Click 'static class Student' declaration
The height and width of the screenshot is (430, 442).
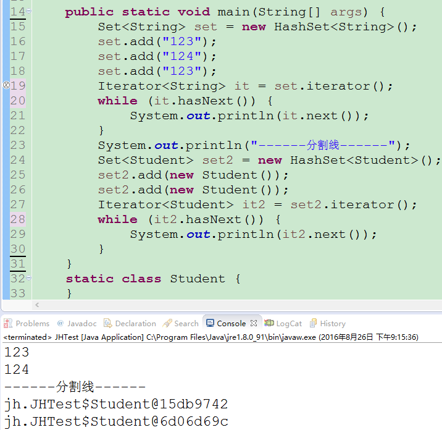click(146, 279)
